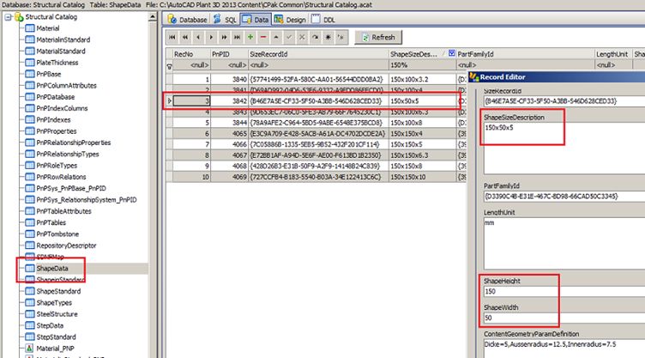Screen dimensions: 645x358
Task: Switch to the SQL tab
Action: (225, 20)
